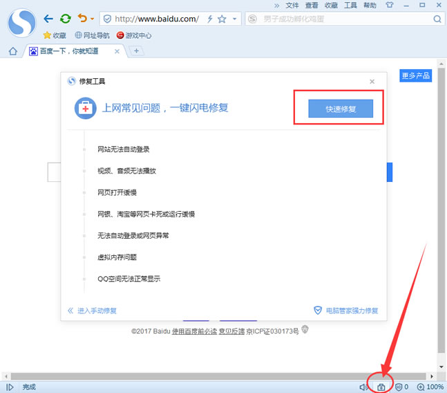
Task: Click the Sogou search input box
Action: pos(345,19)
